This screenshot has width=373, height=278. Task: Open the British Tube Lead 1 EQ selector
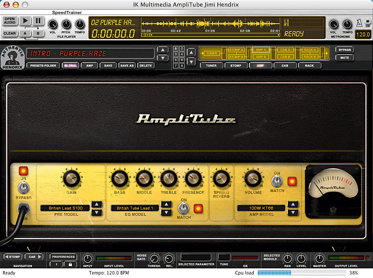point(135,208)
